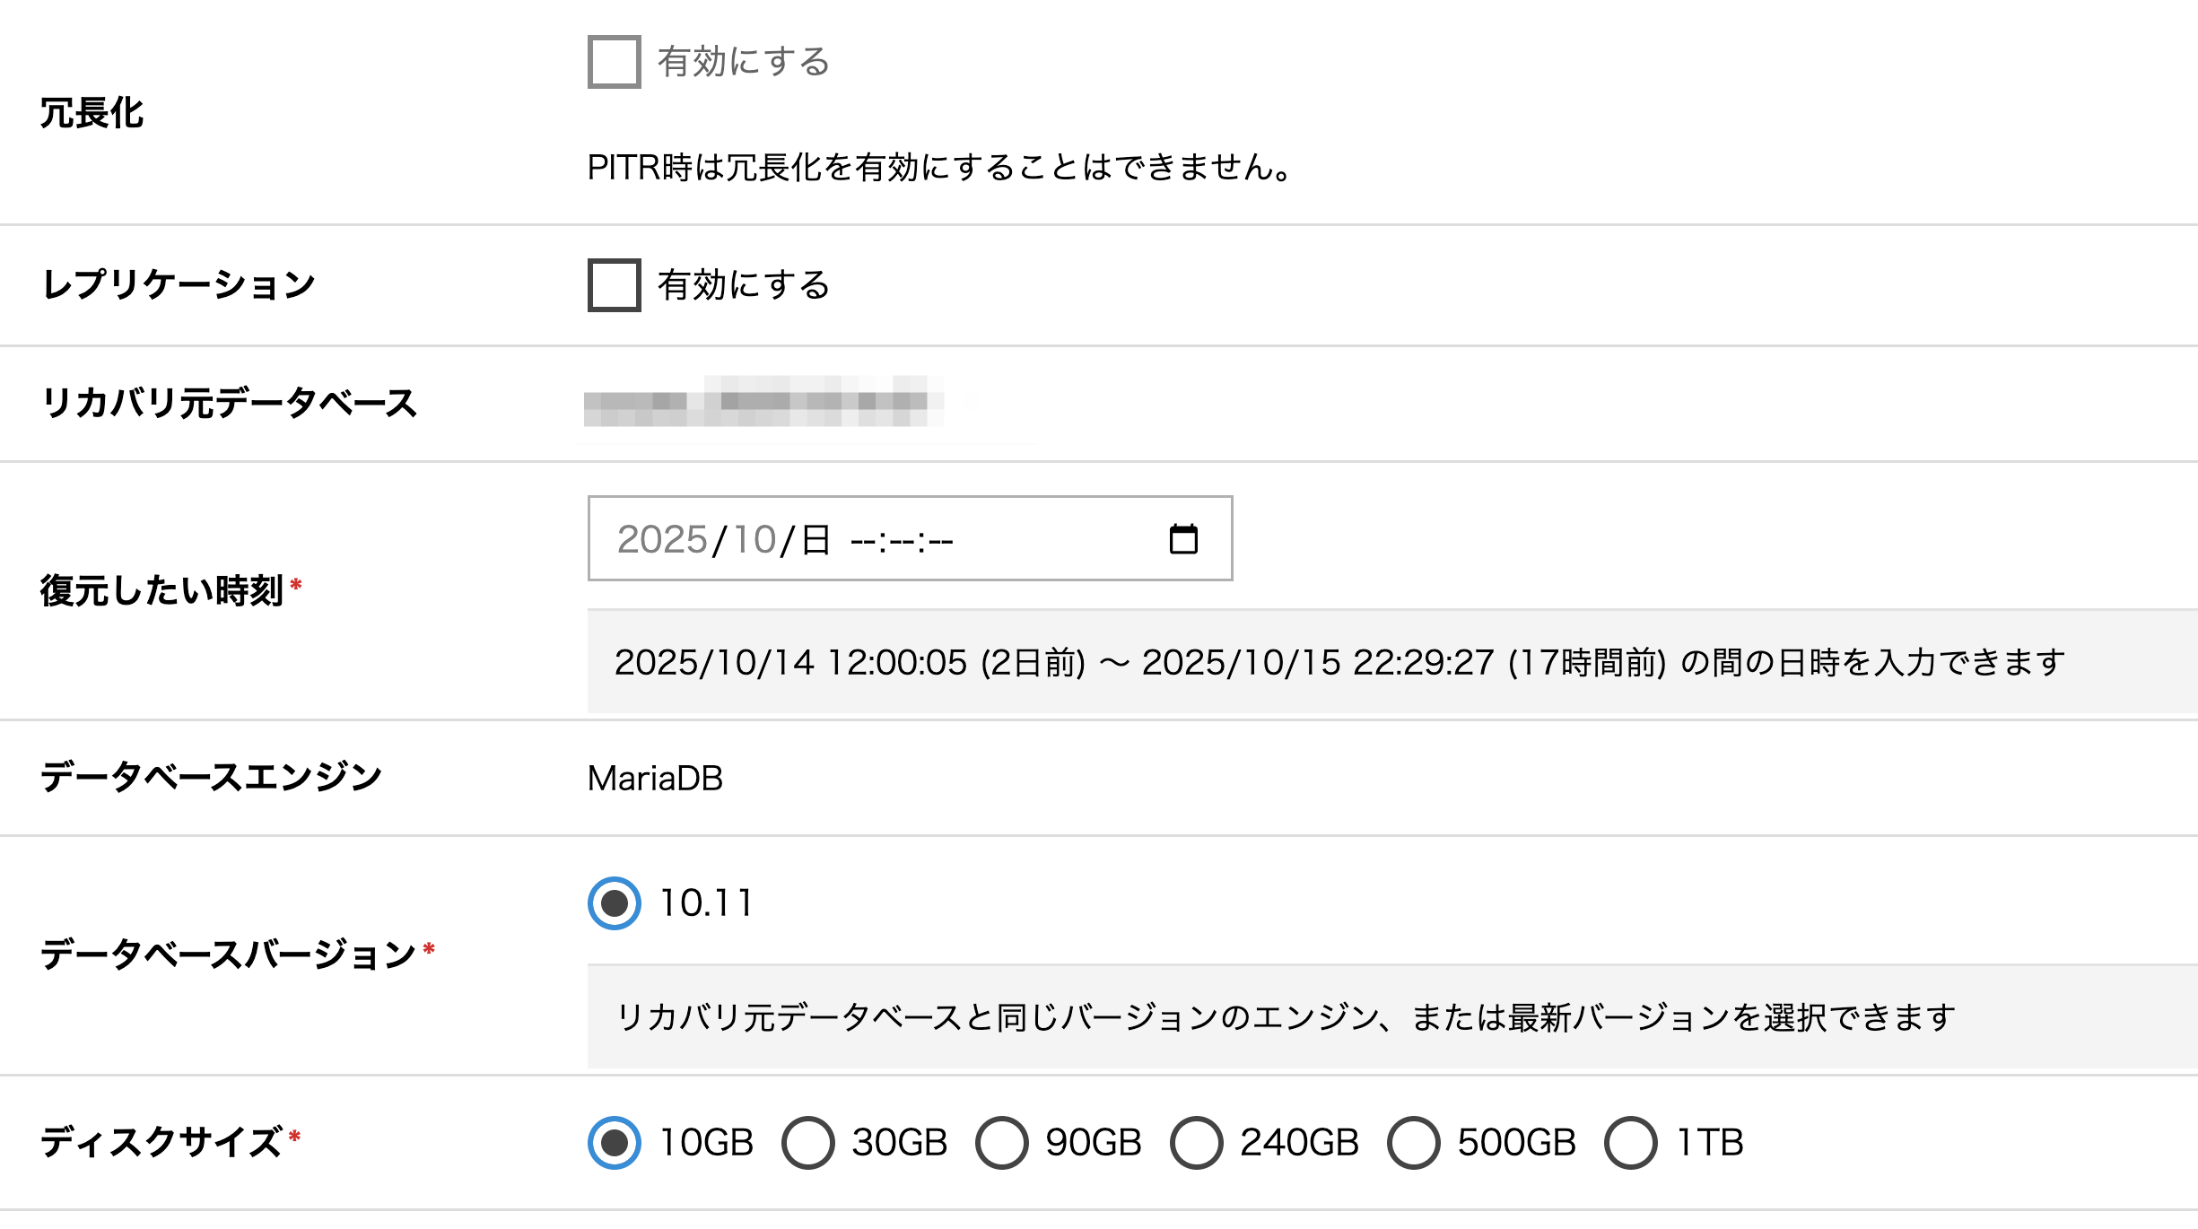The width and height of the screenshot is (2198, 1229).
Task: Select the 1TB disk size option
Action: 1631,1142
